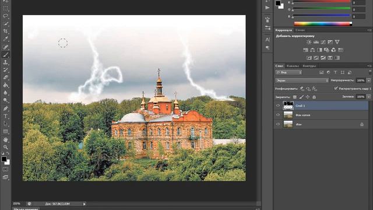Add Brightness/Contrast adjustment (sun icon)
Screen dimensions: 373x210
[309, 42]
